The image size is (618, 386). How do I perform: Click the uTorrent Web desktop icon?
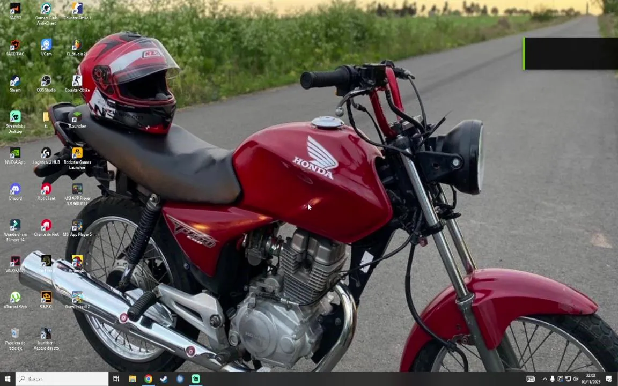[15, 300]
